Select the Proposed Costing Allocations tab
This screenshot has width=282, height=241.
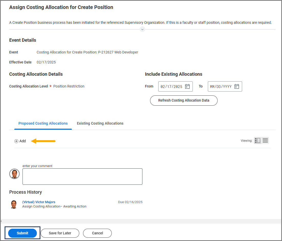43,123
